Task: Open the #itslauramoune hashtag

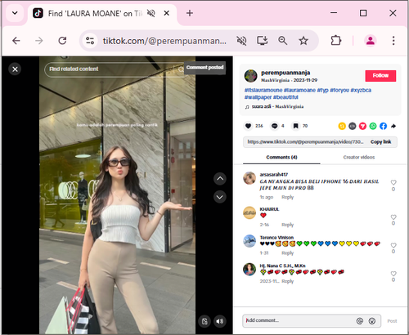Action: [263, 90]
